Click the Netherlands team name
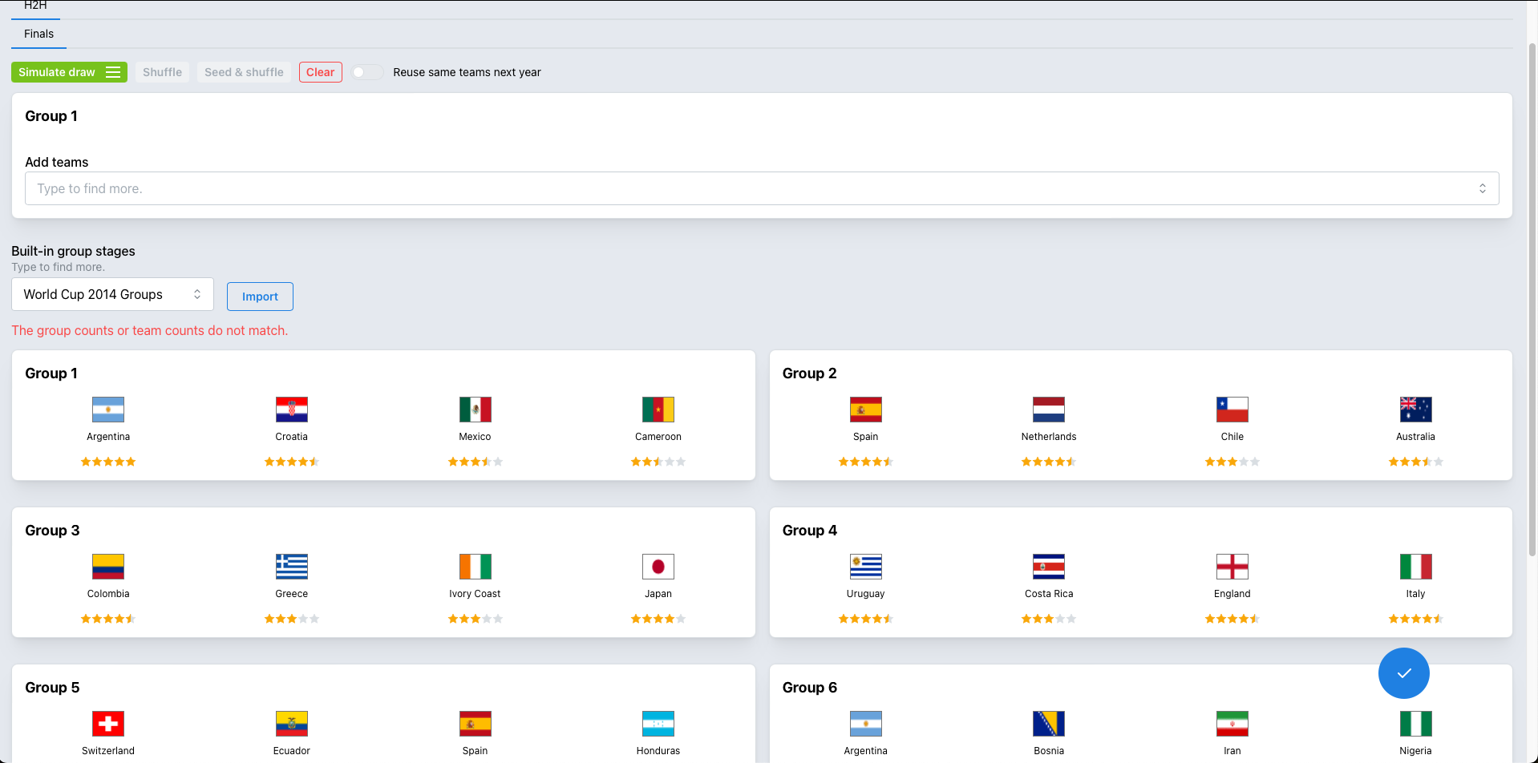Screen dimensions: 1538x763 (1049, 437)
